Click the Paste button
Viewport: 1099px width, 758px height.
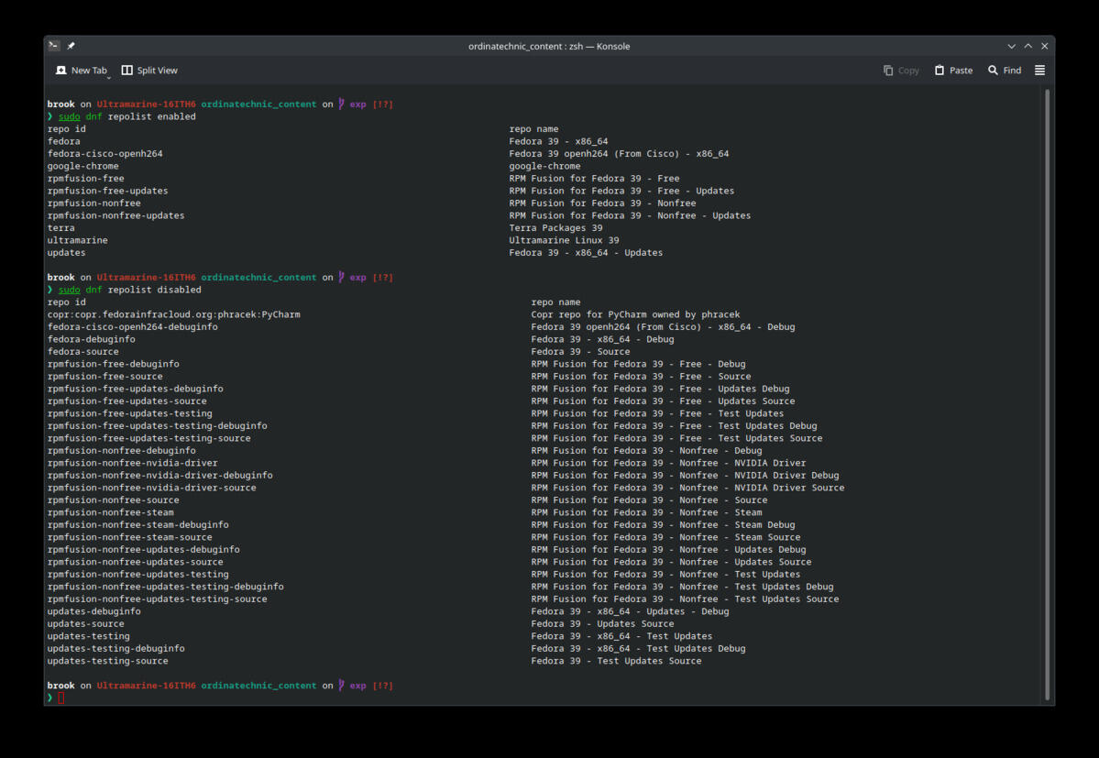(x=953, y=70)
